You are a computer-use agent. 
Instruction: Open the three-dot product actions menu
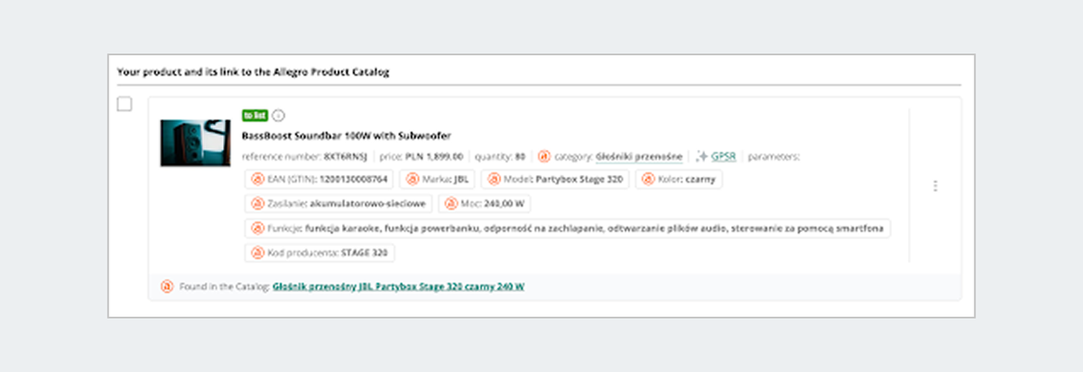pos(935,186)
